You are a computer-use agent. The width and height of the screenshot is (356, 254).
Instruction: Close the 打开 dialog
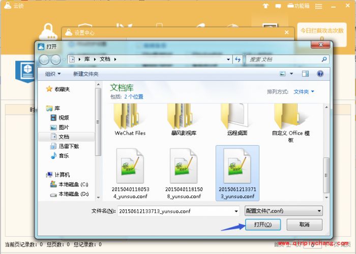(320, 45)
